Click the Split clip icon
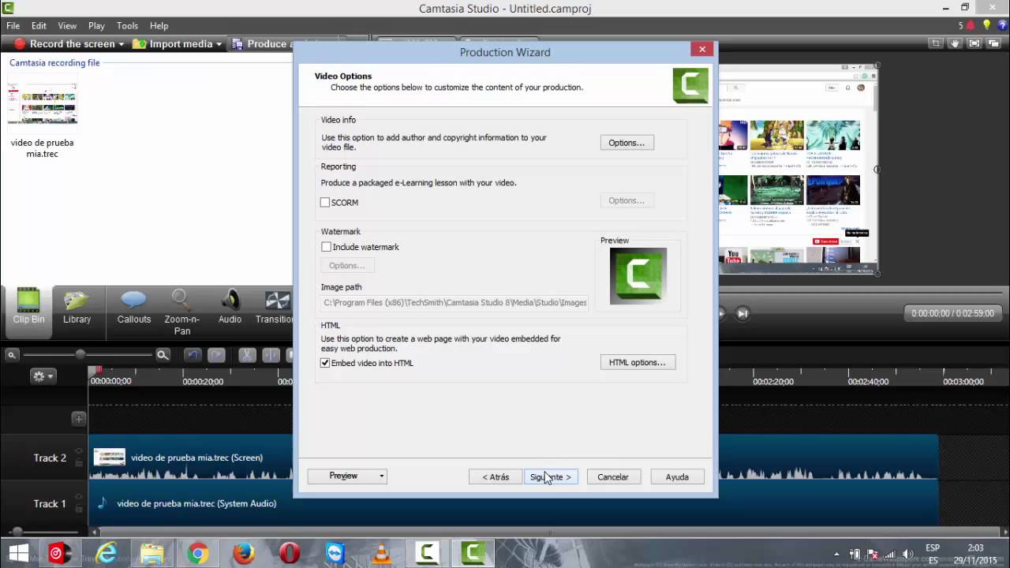The width and height of the screenshot is (1010, 568). [271, 355]
